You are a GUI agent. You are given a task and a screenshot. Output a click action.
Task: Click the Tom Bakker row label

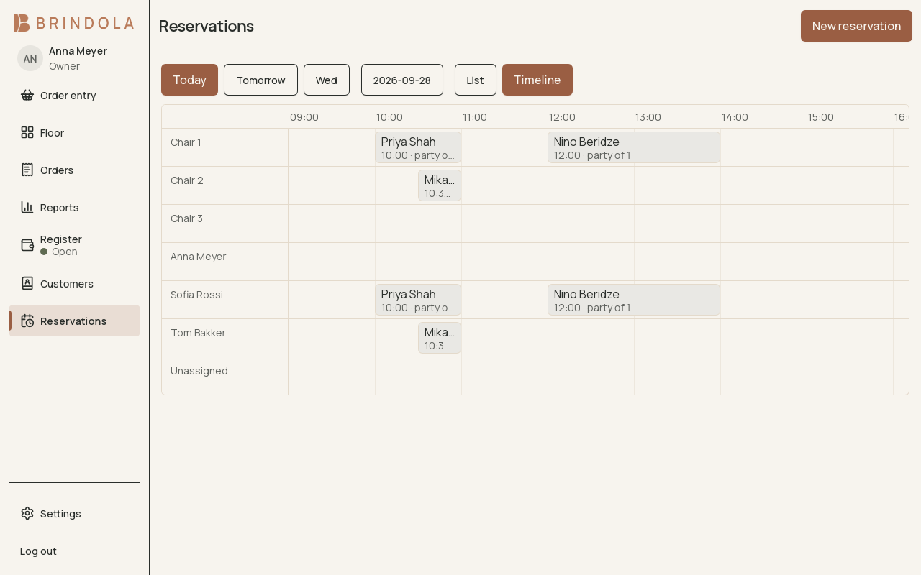click(198, 333)
